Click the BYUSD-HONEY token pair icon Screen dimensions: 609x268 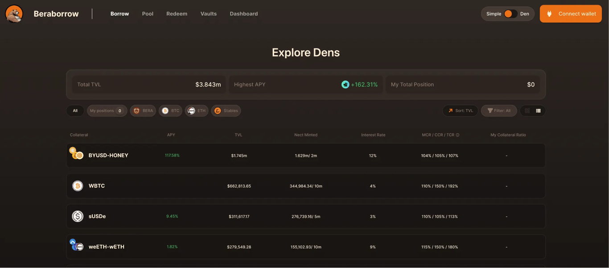[77, 153]
